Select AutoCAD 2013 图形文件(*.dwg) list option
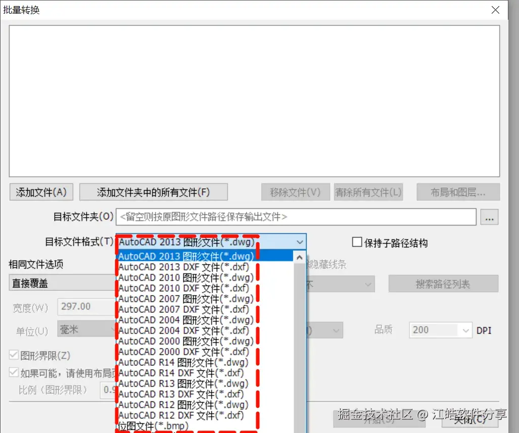This screenshot has height=433, width=519. tap(205, 256)
